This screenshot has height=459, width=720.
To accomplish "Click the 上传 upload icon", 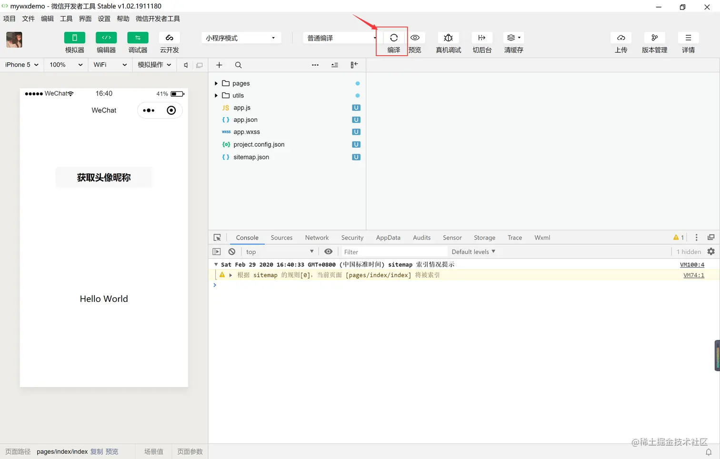I will pos(621,38).
